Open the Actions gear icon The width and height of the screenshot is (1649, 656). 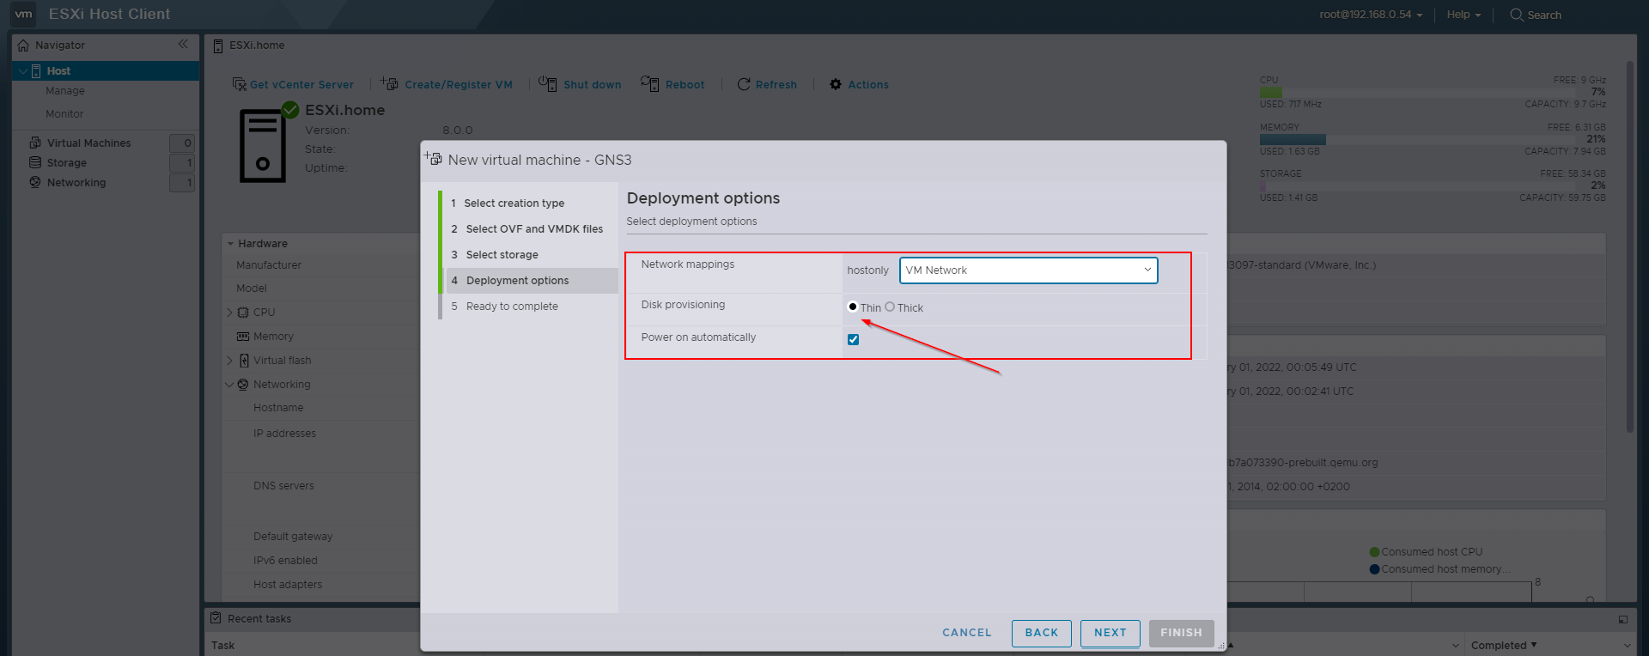[x=836, y=84]
